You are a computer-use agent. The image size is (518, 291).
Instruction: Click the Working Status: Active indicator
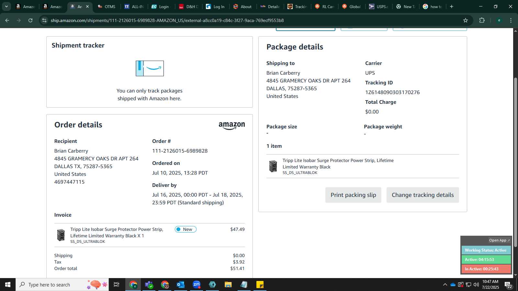pos(486,250)
